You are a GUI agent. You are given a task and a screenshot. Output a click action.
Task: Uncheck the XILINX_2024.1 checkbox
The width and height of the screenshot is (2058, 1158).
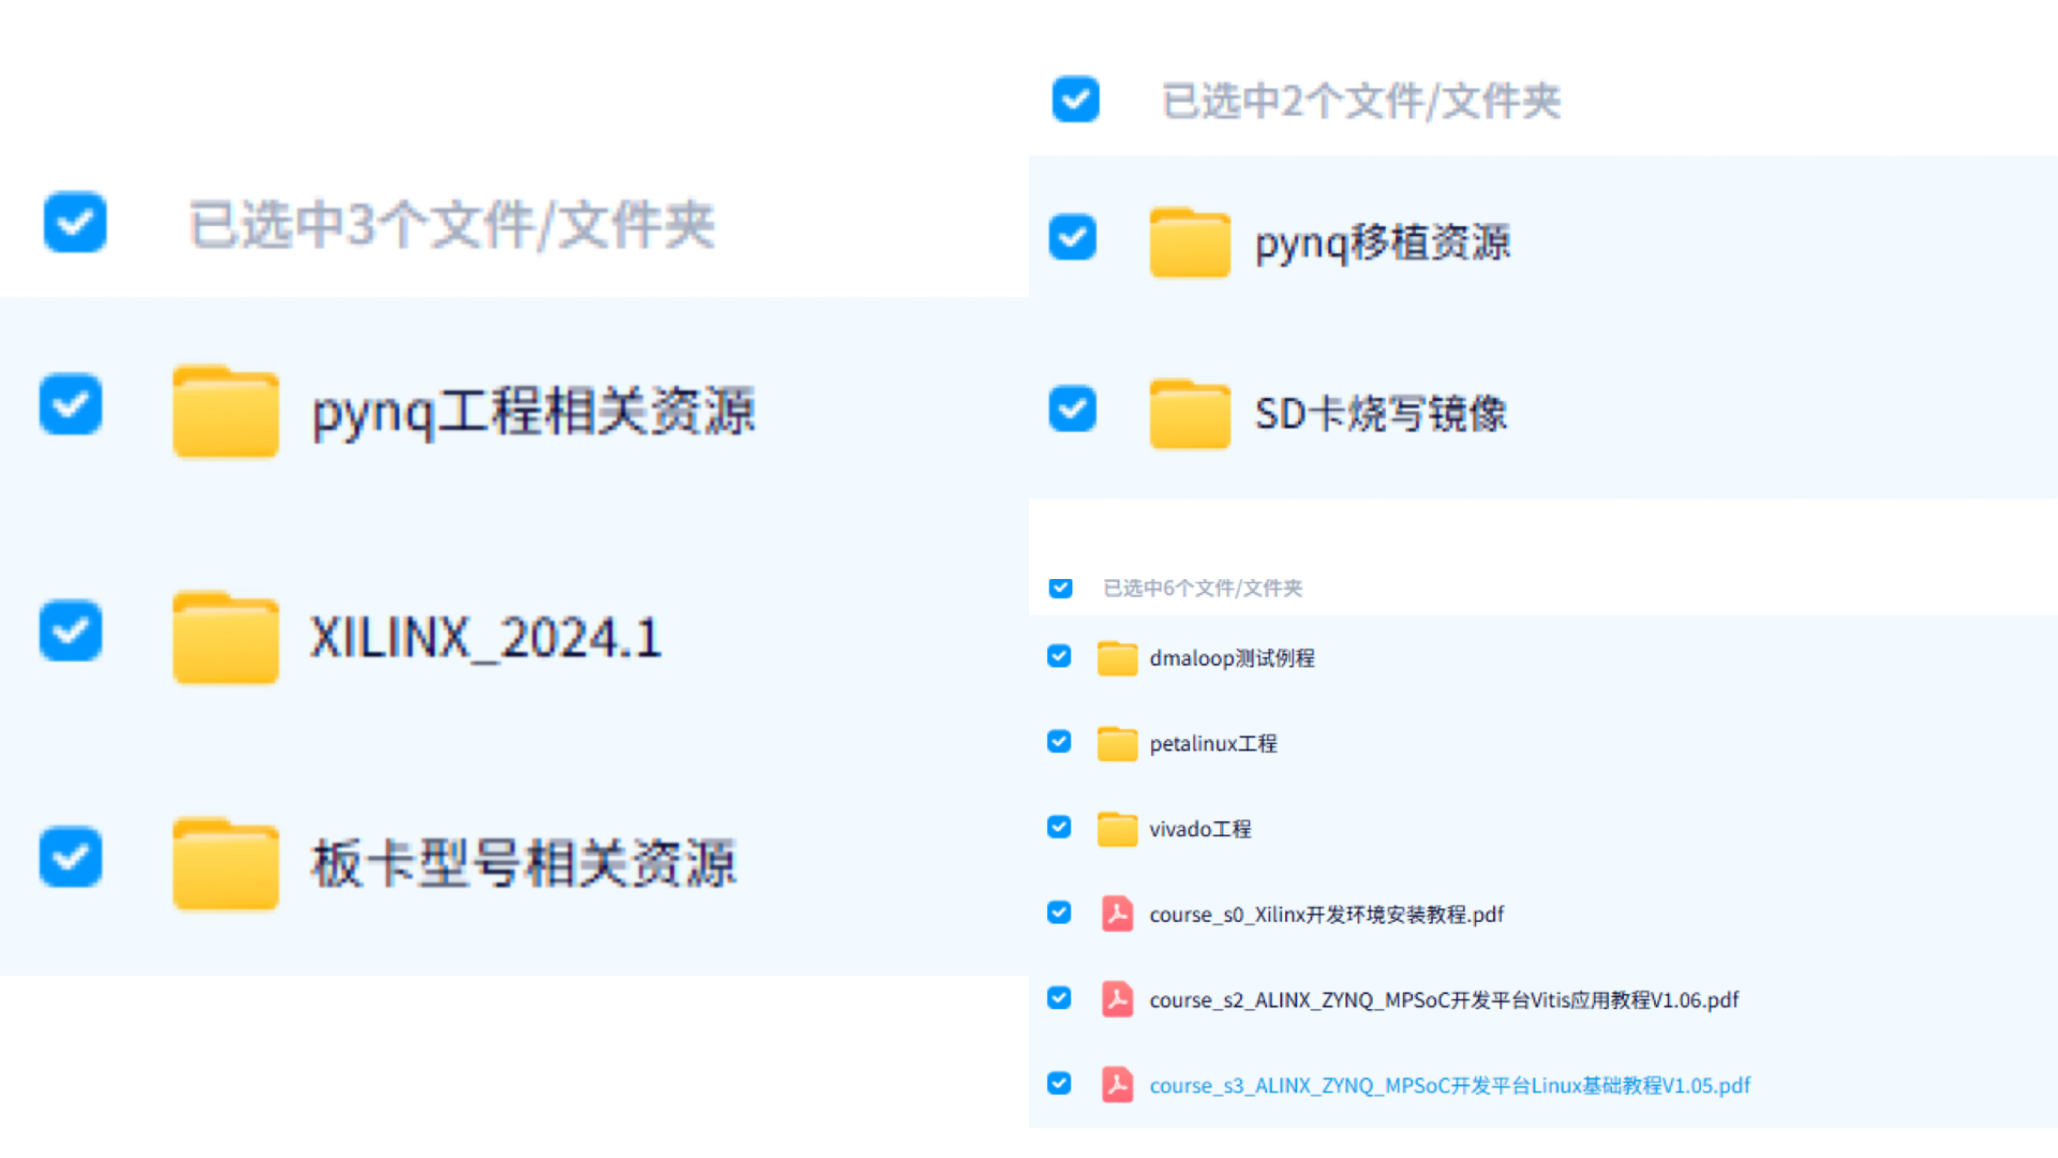click(x=70, y=632)
